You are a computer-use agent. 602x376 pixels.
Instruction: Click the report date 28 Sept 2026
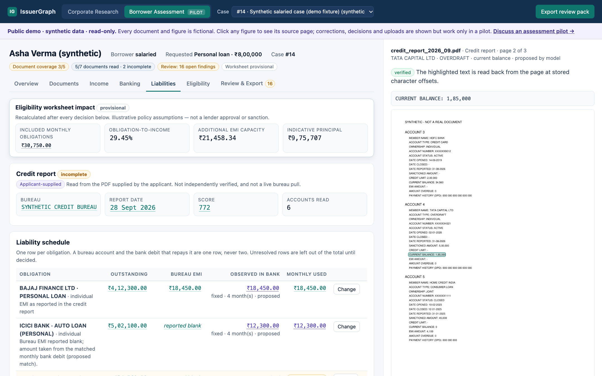[133, 207]
